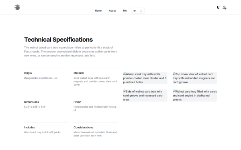
Task: Click the Finish specification label
Action: [77, 102]
